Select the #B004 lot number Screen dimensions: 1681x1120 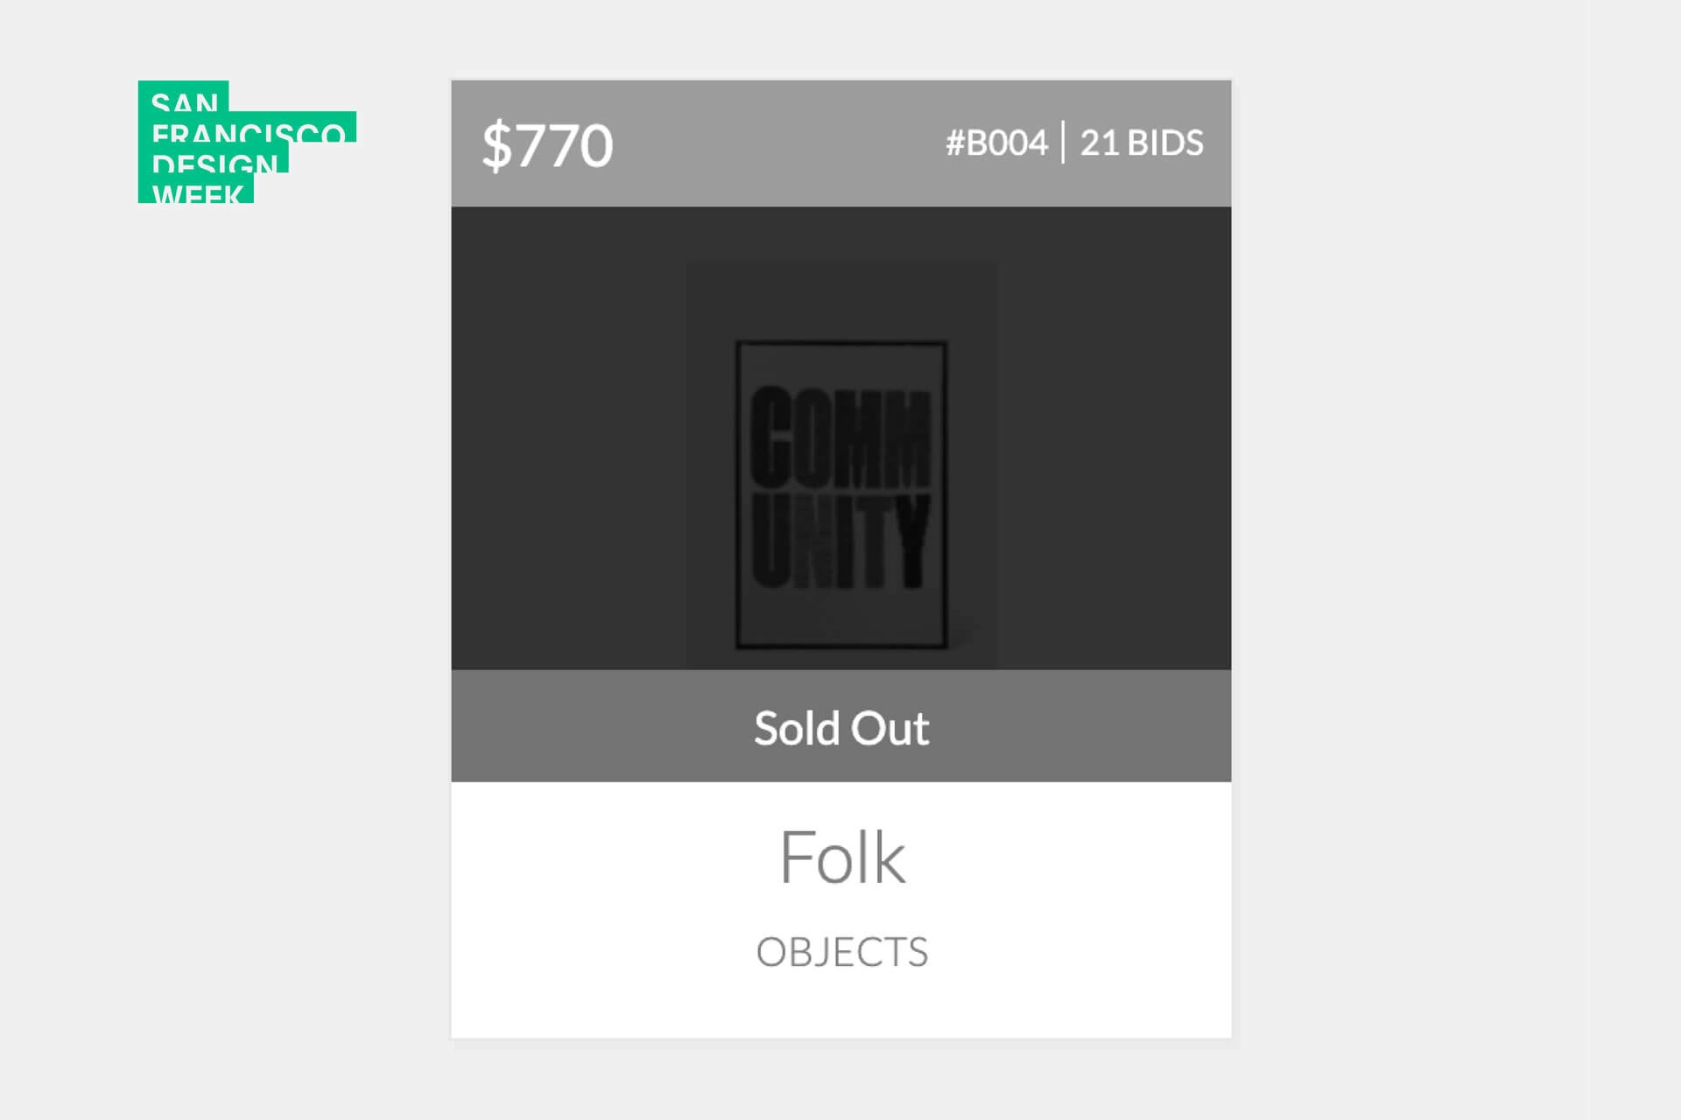[x=995, y=143]
